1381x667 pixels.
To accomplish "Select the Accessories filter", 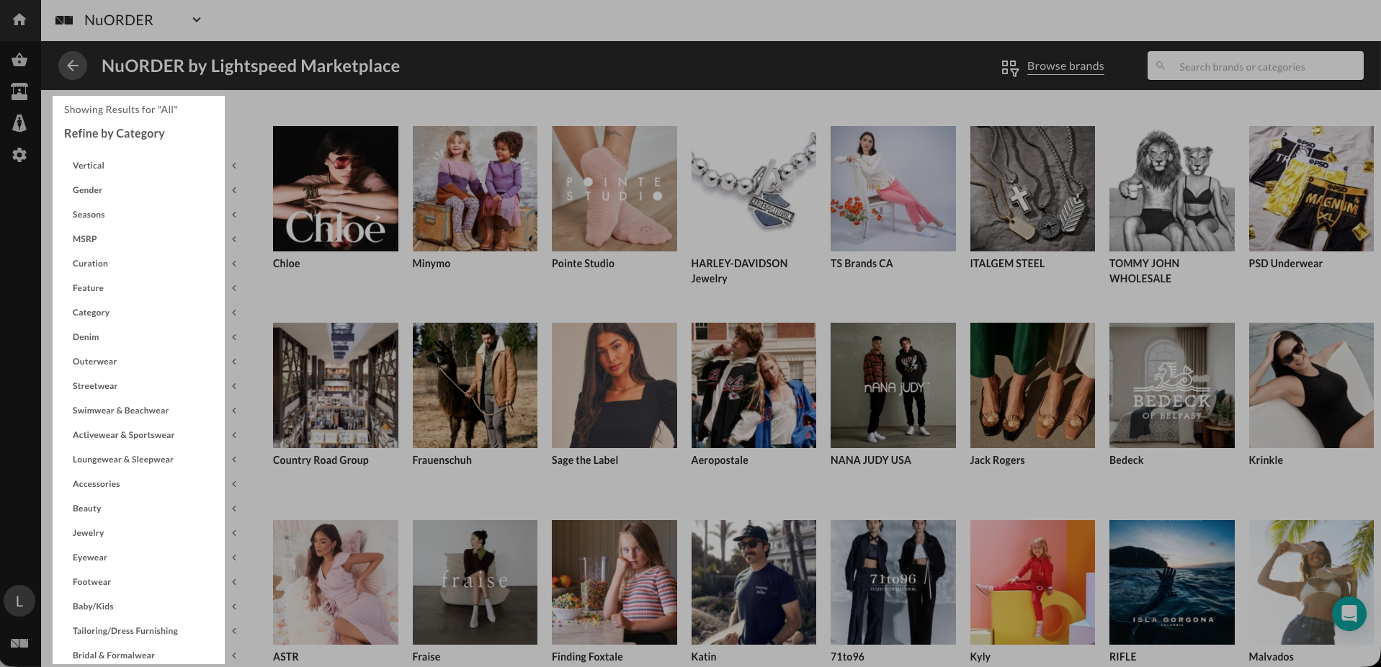I will [96, 484].
